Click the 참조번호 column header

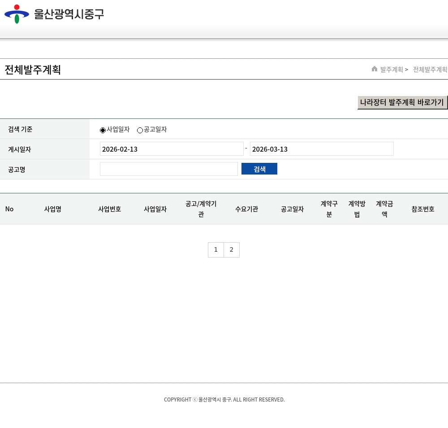click(x=423, y=209)
